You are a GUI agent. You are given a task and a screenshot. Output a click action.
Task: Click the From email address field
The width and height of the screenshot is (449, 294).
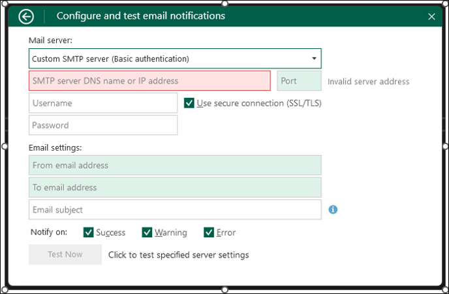click(x=175, y=166)
